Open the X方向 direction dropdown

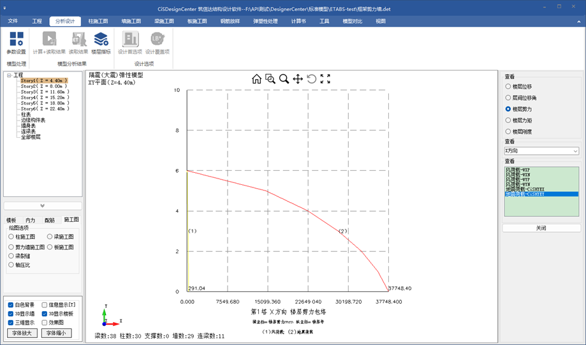coord(541,151)
